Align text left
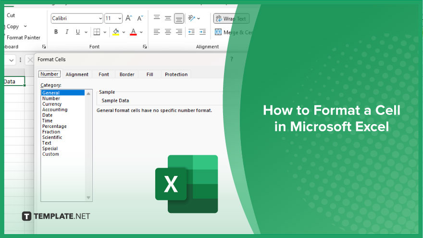The width and height of the screenshot is (423, 238). coord(157,32)
